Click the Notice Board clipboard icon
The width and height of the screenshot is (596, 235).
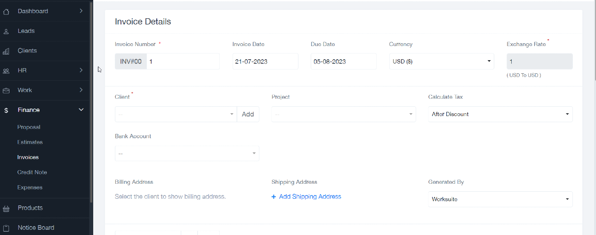tap(6, 228)
